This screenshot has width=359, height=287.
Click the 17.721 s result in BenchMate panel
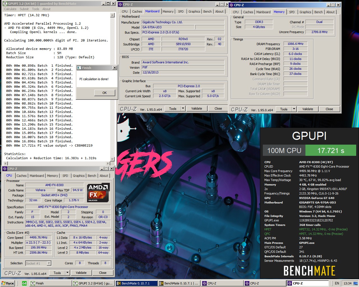[x=331, y=151]
